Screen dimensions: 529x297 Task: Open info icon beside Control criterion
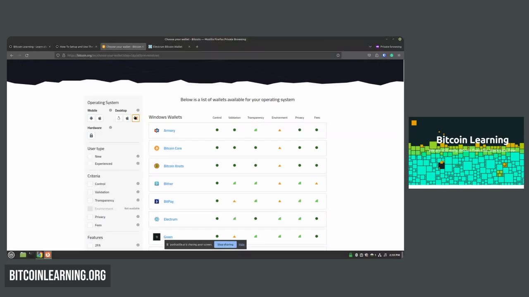[x=138, y=184]
